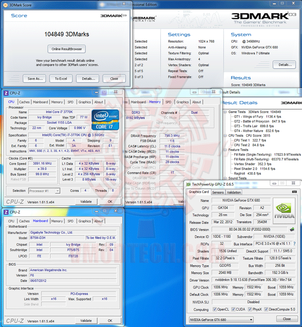Click the CAS# Latency value 11.0 clocks
Image resolution: width=302 pixels, height=327 pixels.
coord(172,146)
